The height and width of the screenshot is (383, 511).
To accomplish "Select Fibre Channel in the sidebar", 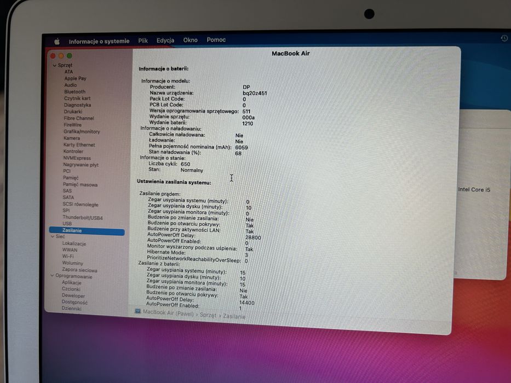I will pyautogui.click(x=78, y=118).
